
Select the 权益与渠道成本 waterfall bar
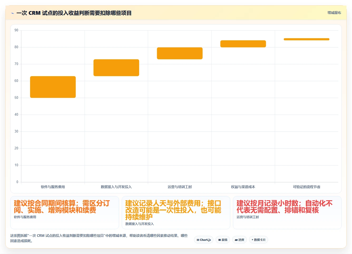pos(243,44)
